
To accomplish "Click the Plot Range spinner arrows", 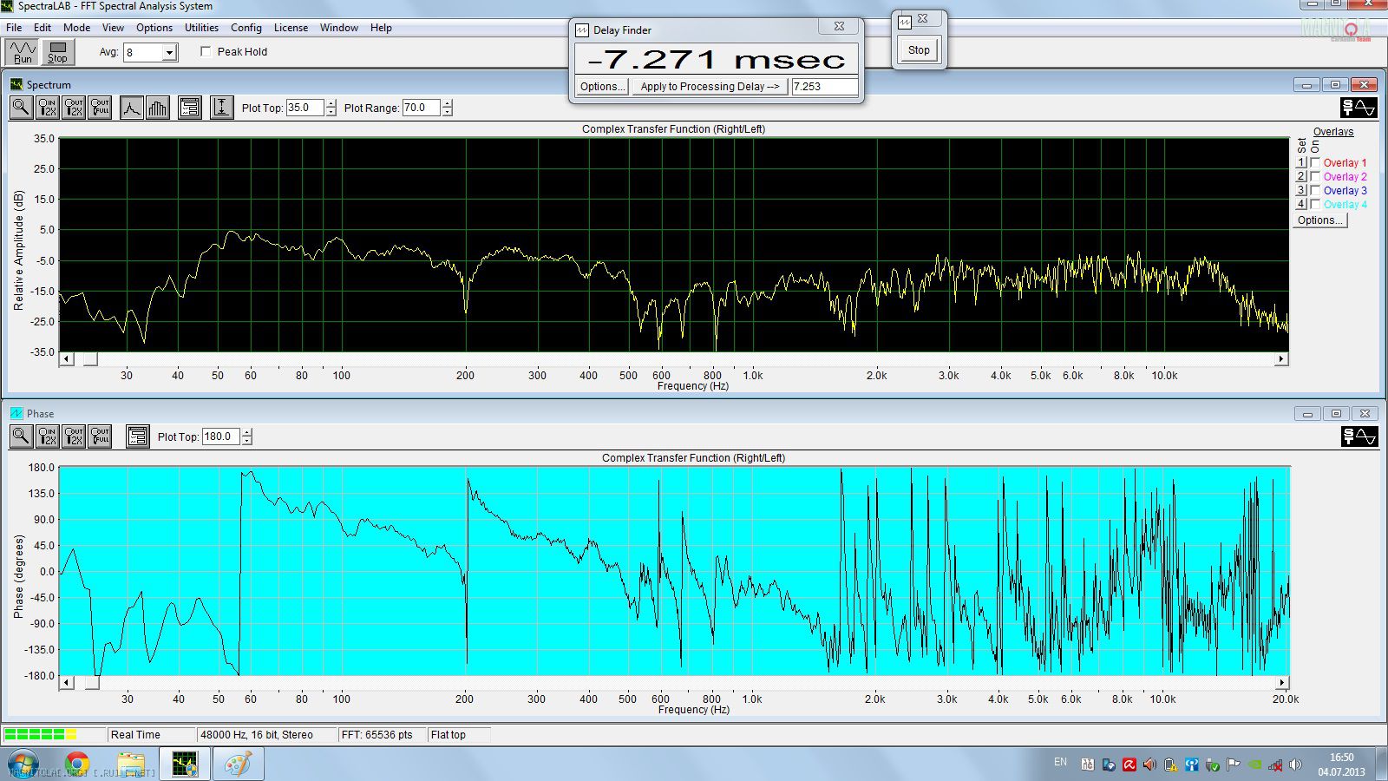I will pos(448,108).
